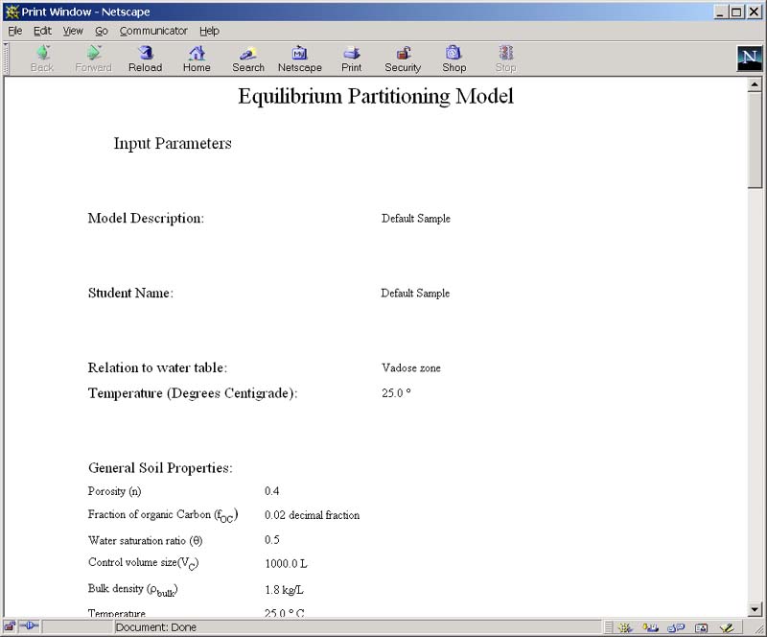Click the Back navigation button
Image resolution: width=767 pixels, height=637 pixels.
41,58
